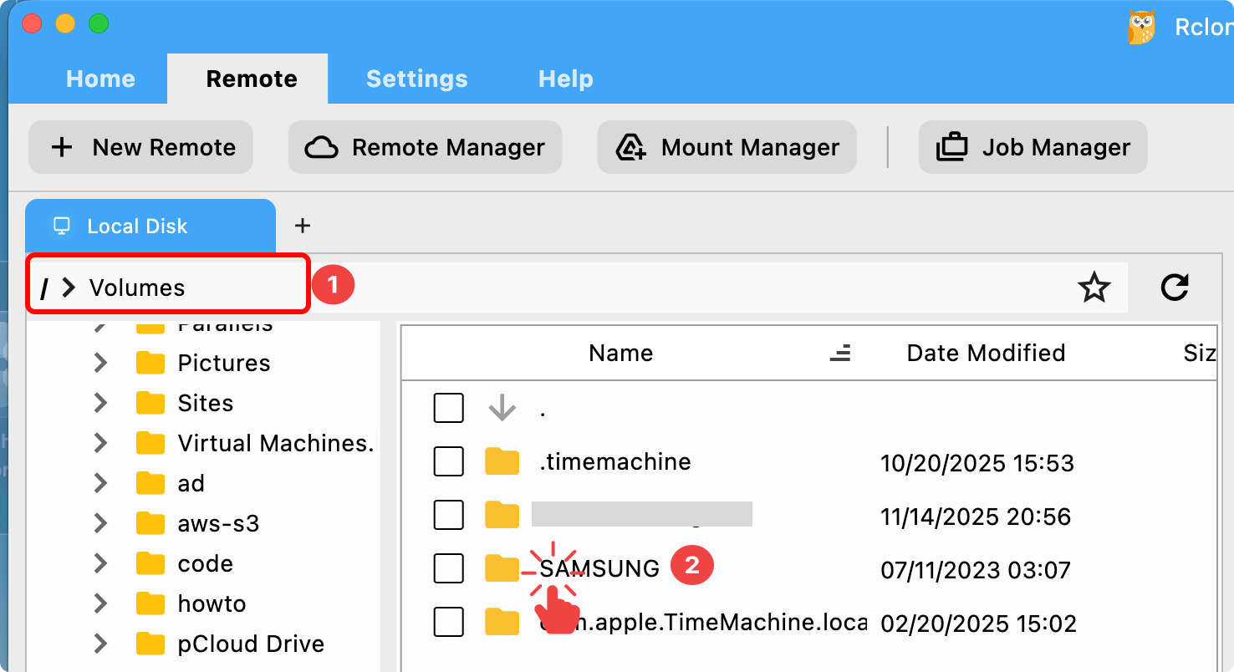
Task: Tick the select-all checkbox in the header row
Action: [448, 408]
